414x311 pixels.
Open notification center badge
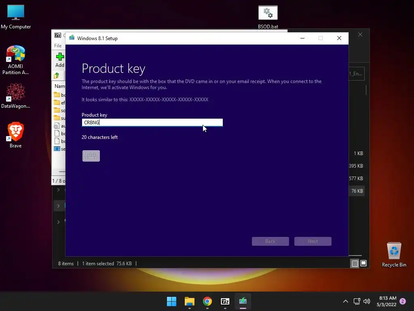(x=403, y=301)
